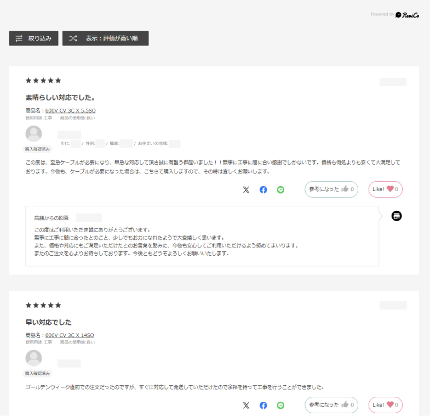Share second review on LINE
Viewport: 430px width, 416px height.
281,405
